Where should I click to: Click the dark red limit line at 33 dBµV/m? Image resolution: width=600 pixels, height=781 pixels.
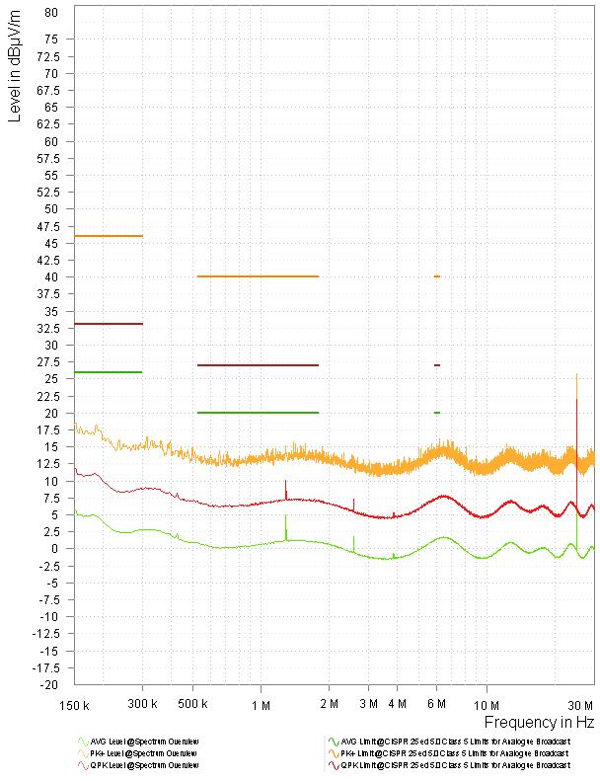[x=109, y=324]
